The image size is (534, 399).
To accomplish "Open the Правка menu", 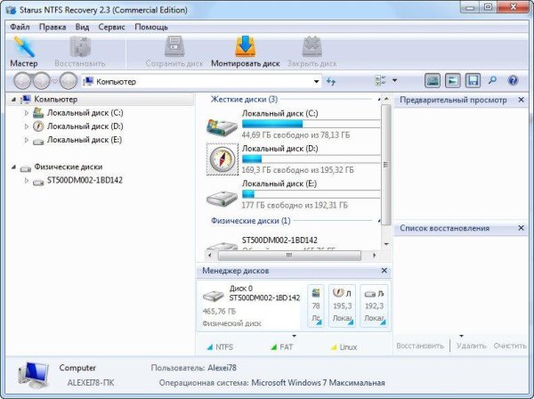I will [53, 27].
